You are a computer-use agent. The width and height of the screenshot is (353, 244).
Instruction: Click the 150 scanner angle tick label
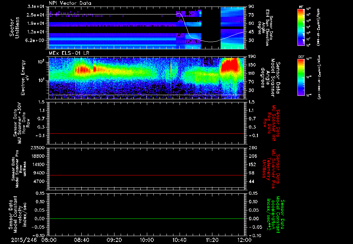(x=253, y=65)
